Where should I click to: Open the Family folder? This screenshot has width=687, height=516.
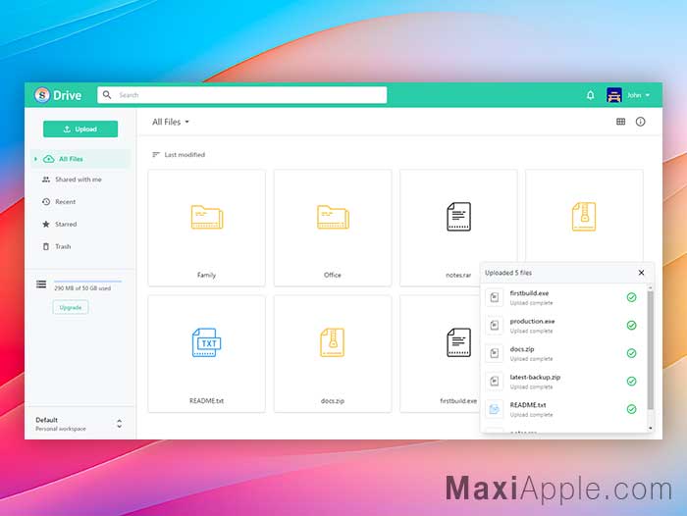[207, 228]
